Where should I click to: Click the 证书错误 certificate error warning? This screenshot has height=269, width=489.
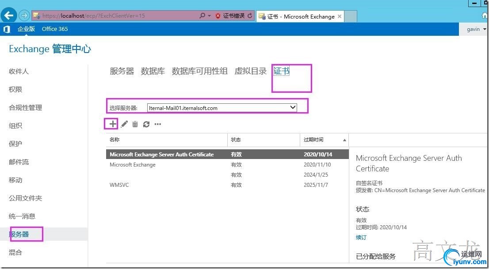230,15
